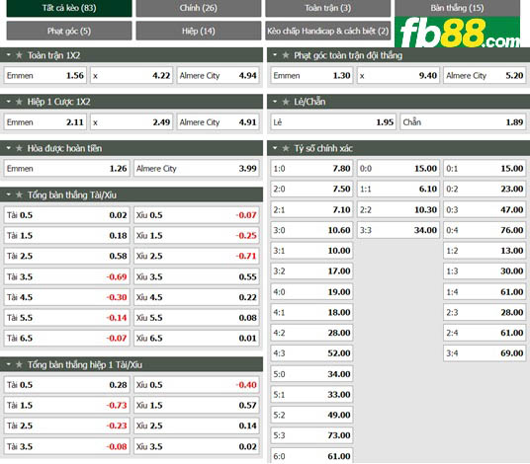The height and width of the screenshot is (464, 530).
Task: Pick correct score 2:3 at 28.00
Action: (x=485, y=312)
